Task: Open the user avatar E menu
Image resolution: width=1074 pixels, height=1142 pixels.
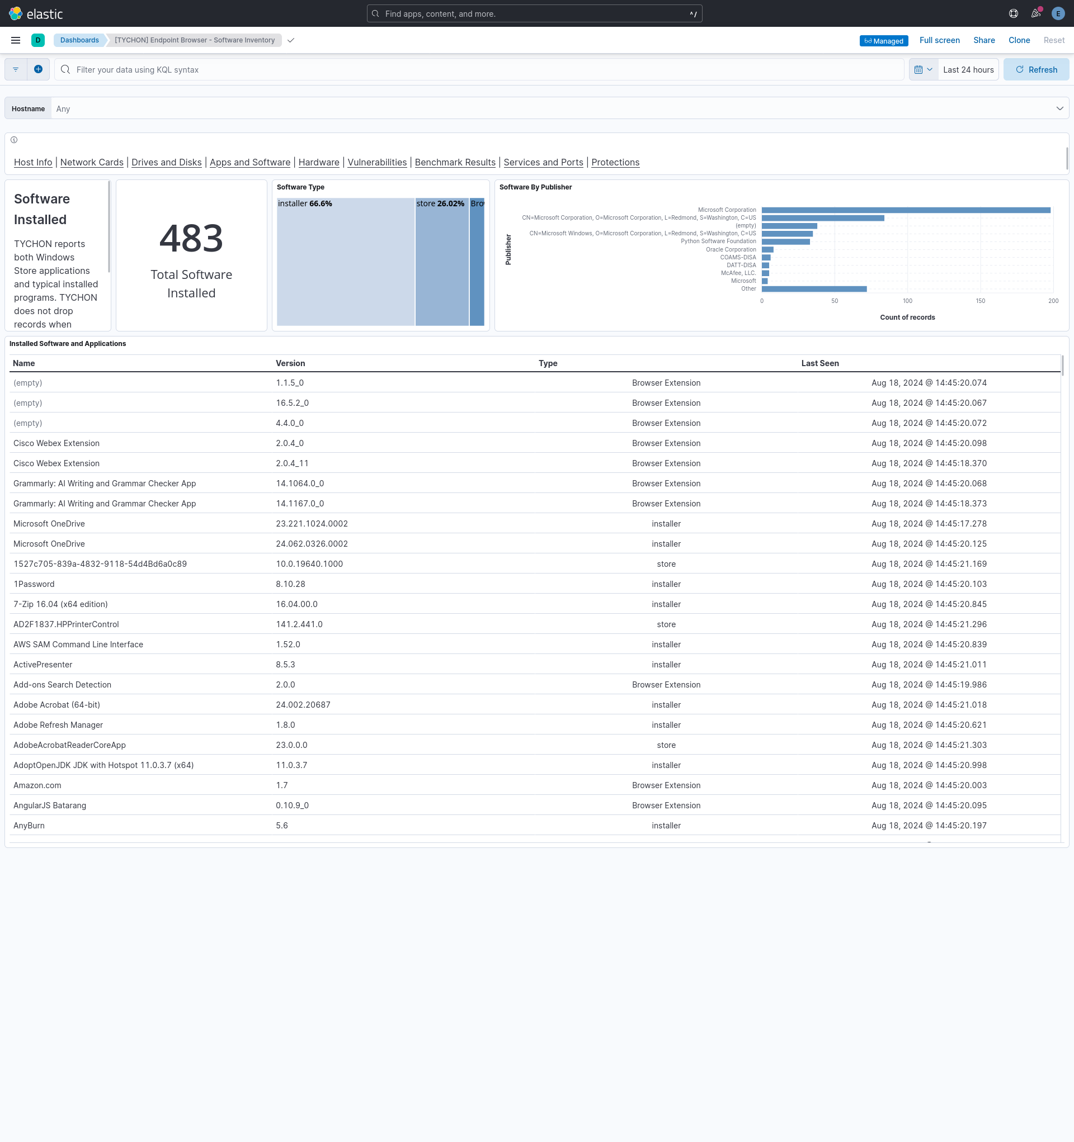Action: coord(1058,13)
